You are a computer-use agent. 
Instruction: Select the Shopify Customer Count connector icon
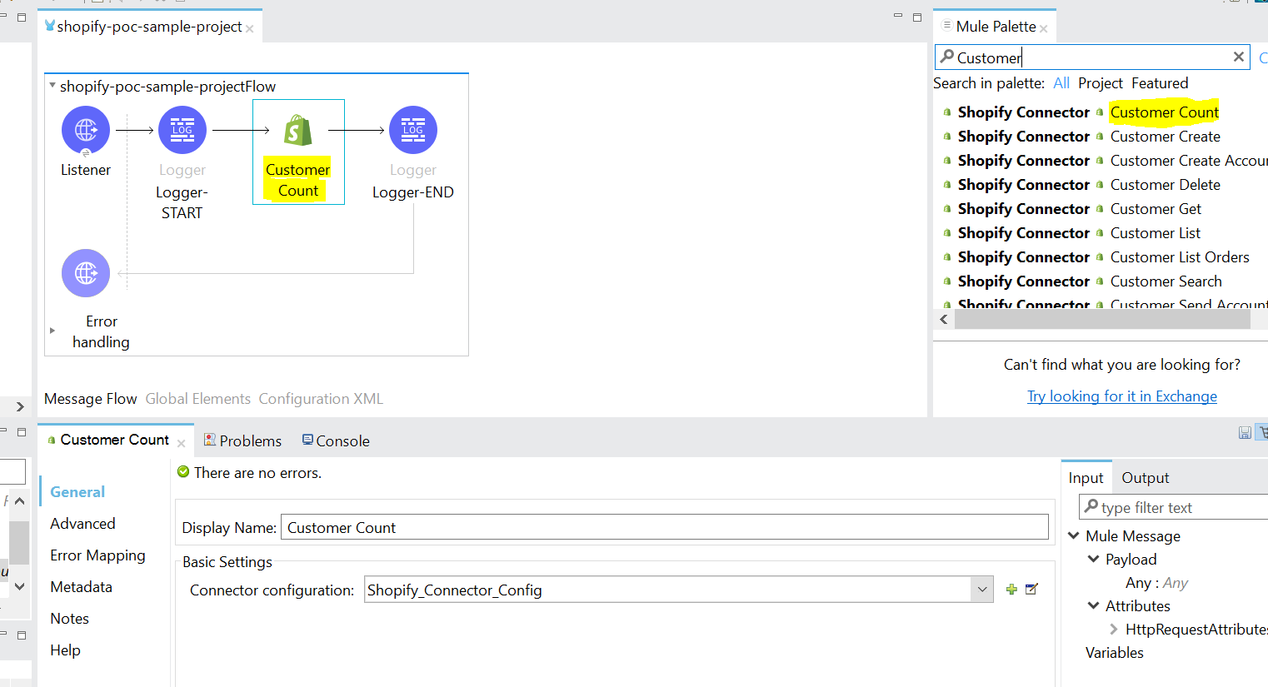[298, 131]
